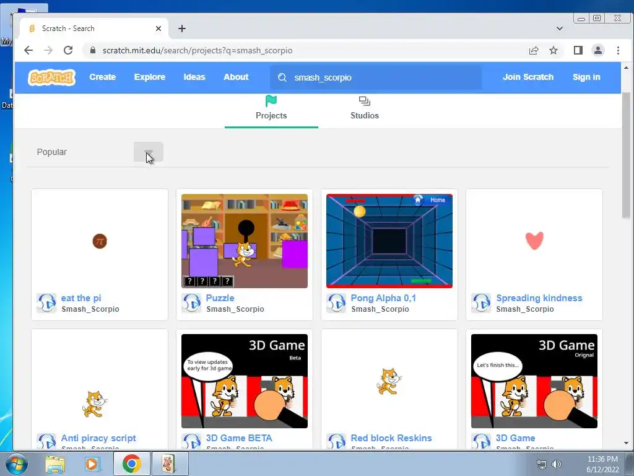Open the 3D Game BETA title link
Screen dimensions: 634x476
[239, 438]
